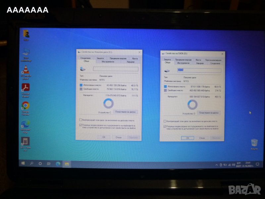Toggle file indexing checkbox in DATA (D:) dialog
The width and height of the screenshot is (265, 199).
click(165, 126)
